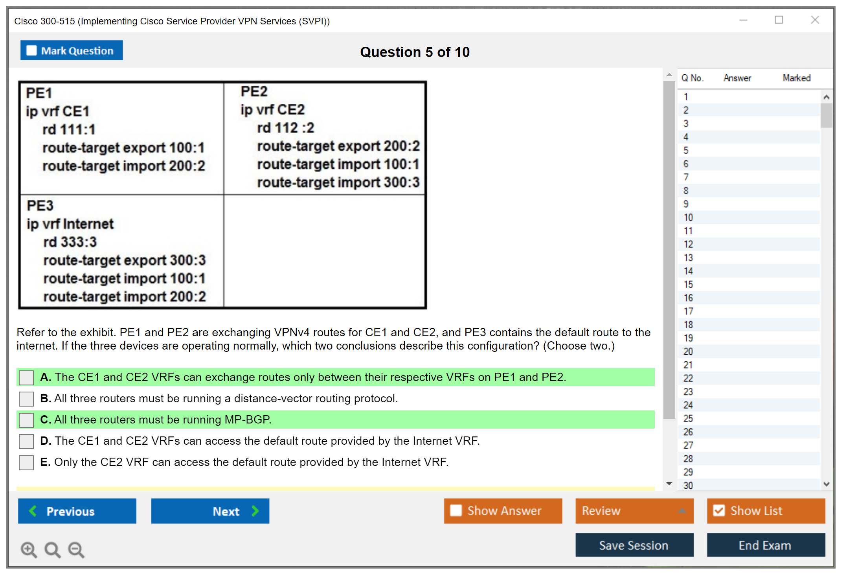The image size is (845, 578).
Task: Click the green left arrow on Previous
Action: (x=33, y=511)
